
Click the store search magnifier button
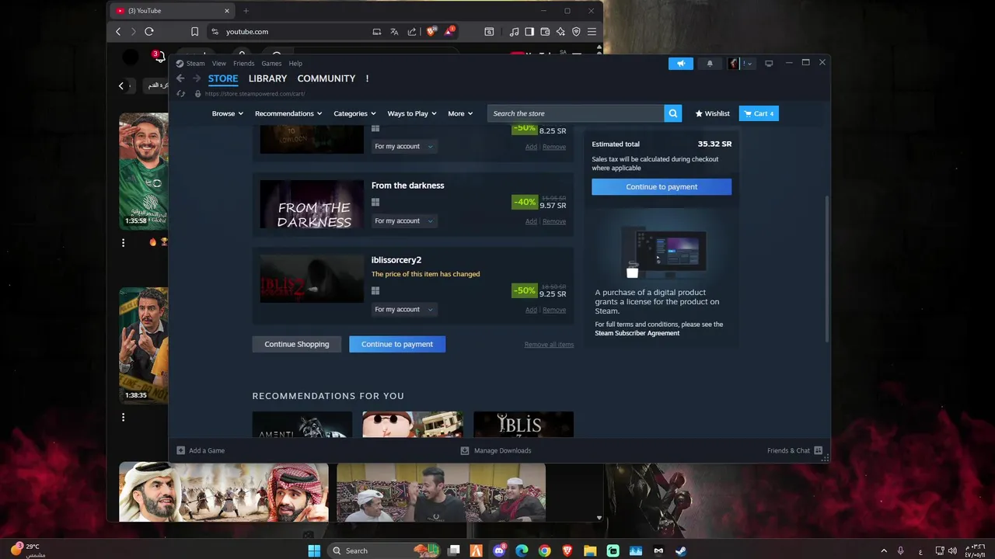[673, 113]
